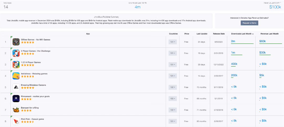This screenshot has height=127, width=284.
Task: Click the 80 months last update cell
Action: 201,121
